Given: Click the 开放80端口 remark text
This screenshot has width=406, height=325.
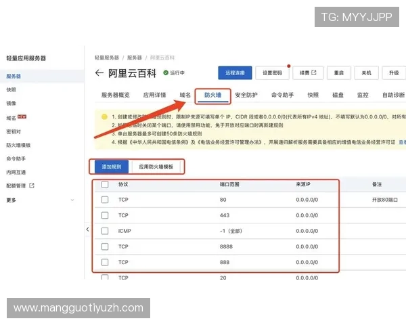Looking at the screenshot, I should (x=385, y=200).
